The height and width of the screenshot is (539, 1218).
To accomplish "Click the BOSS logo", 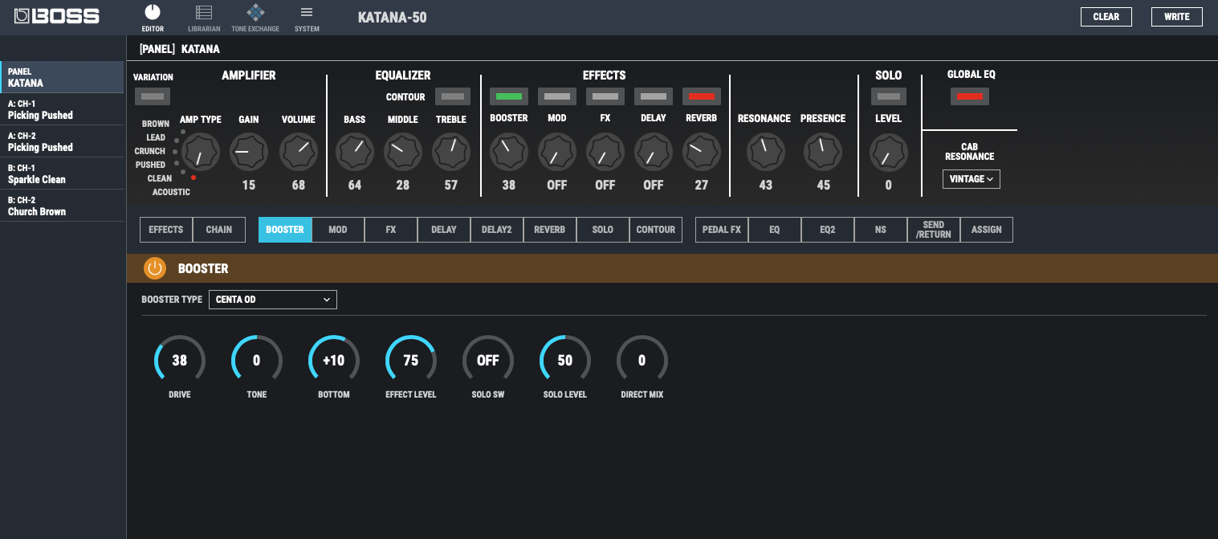I will (56, 16).
